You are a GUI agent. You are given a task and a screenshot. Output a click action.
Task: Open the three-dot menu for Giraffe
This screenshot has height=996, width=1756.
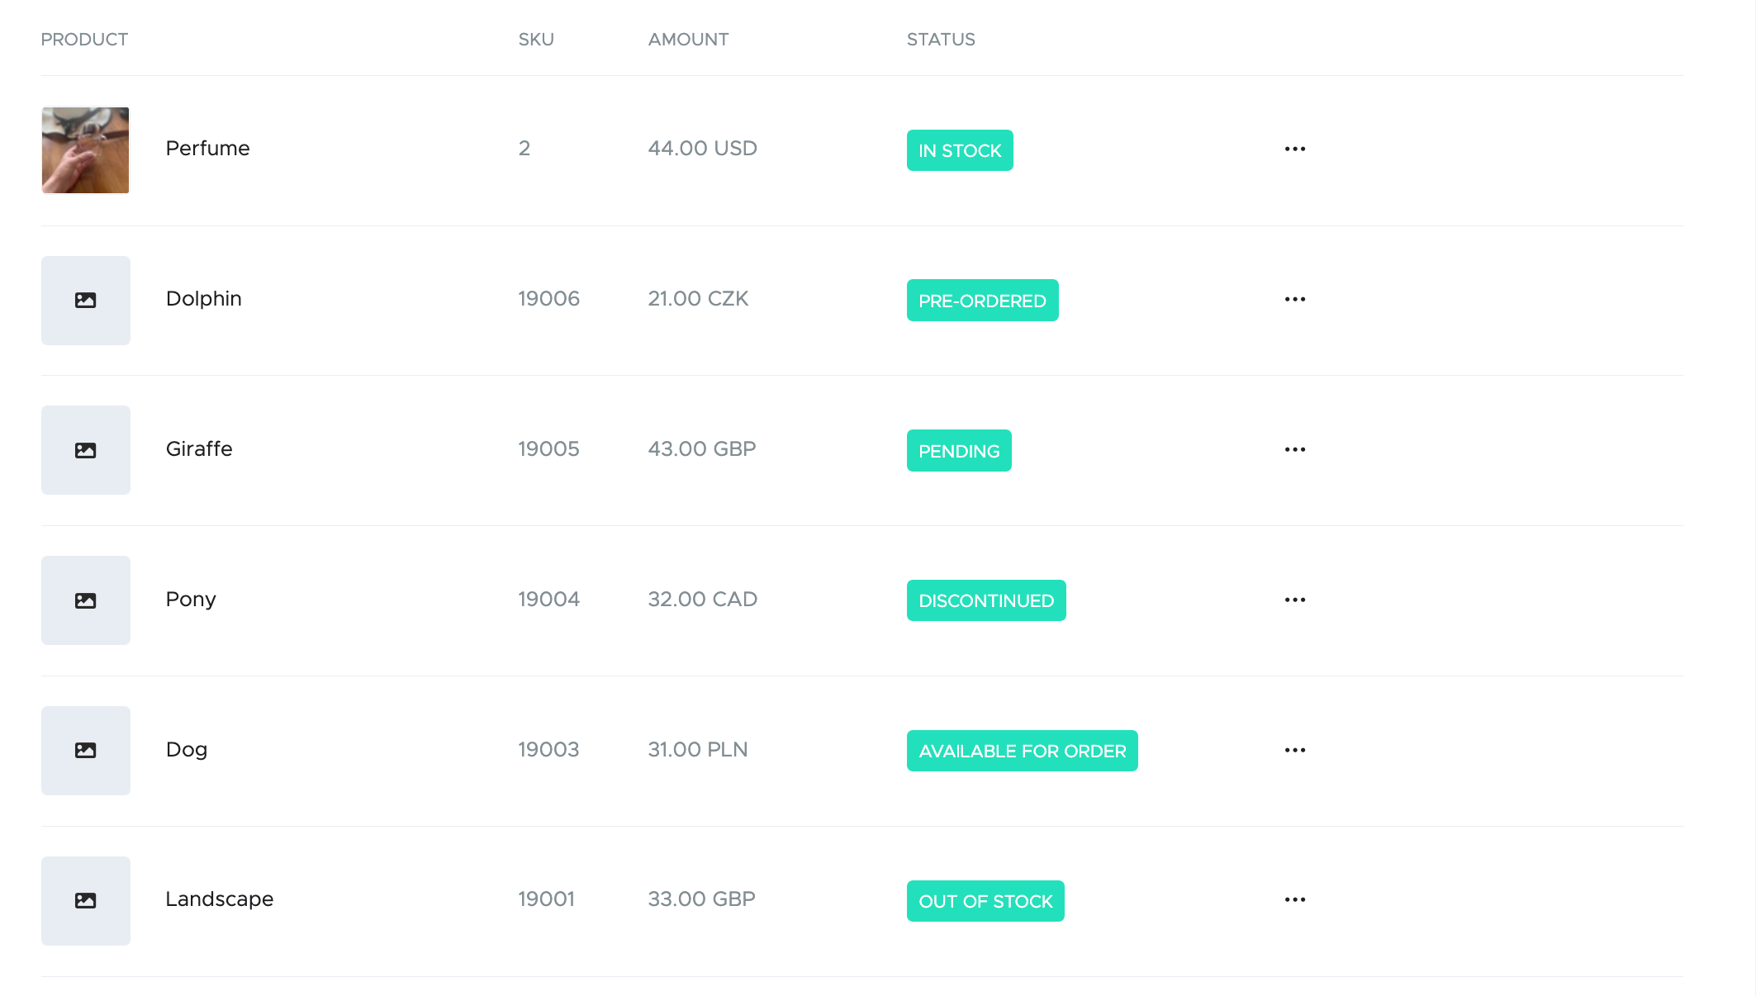pyautogui.click(x=1294, y=450)
